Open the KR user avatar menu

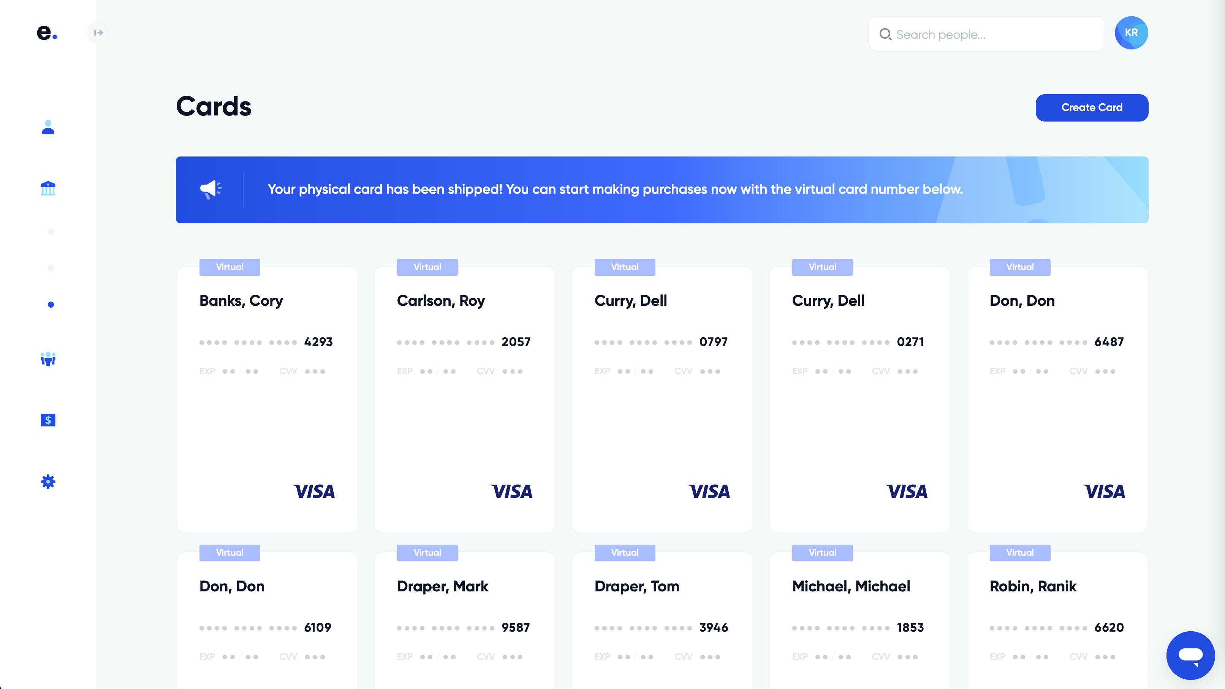(1131, 33)
